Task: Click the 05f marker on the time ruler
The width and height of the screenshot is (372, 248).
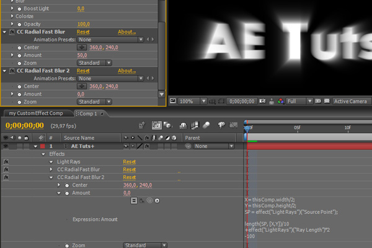Action: (x=297, y=128)
